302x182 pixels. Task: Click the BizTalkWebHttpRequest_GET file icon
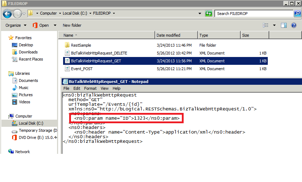coord(67,61)
